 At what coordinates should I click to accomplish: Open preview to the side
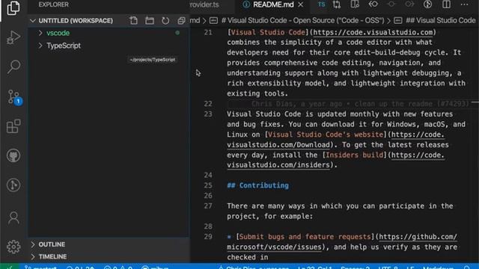click(x=355, y=4)
